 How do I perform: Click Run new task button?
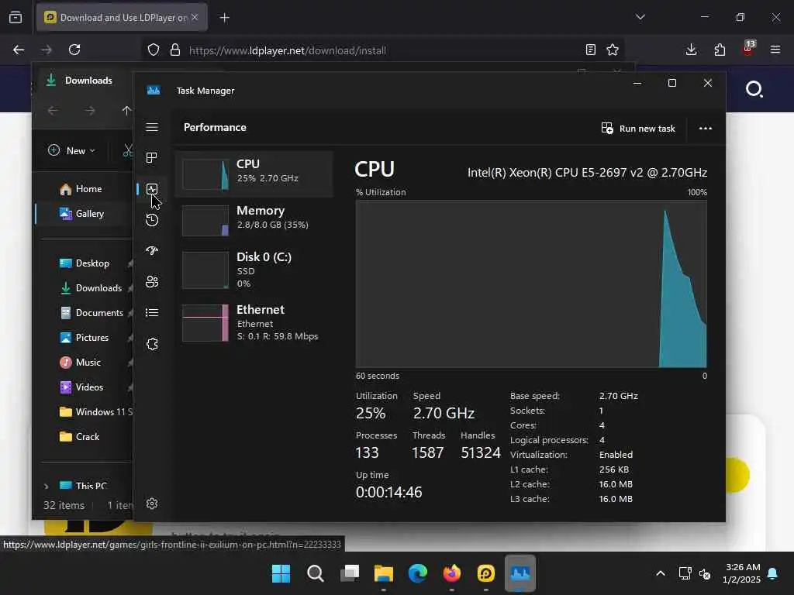[x=638, y=129]
